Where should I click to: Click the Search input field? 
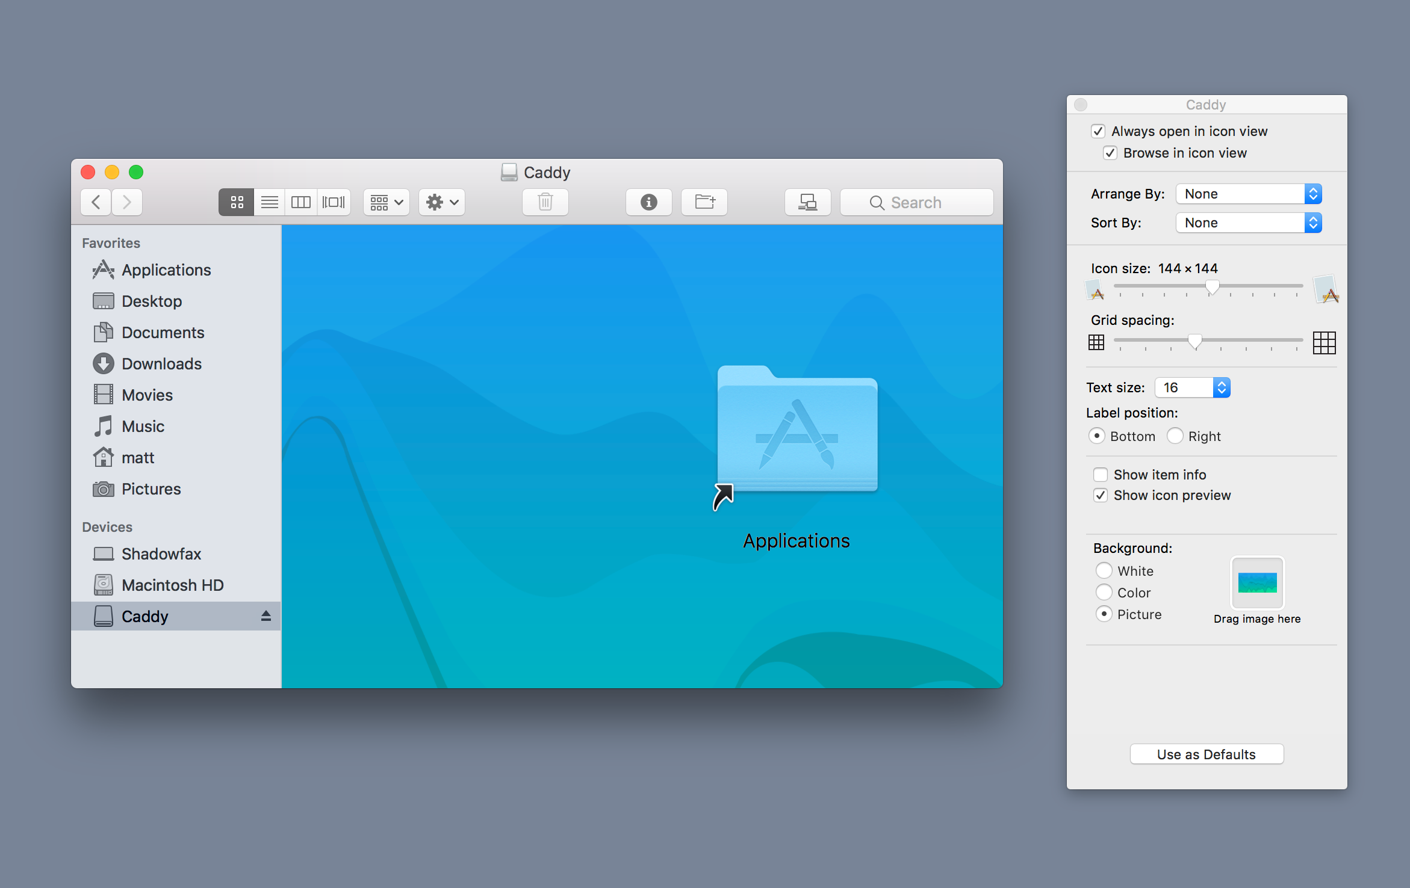point(917,202)
